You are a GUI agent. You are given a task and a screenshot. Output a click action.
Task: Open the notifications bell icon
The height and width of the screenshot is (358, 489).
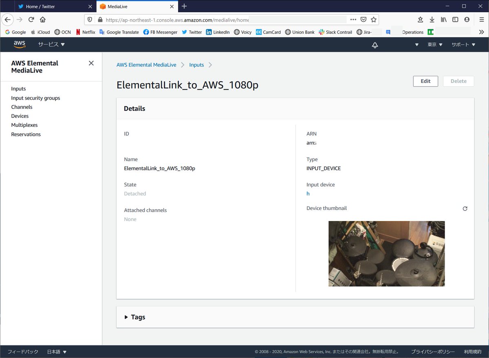click(x=375, y=45)
